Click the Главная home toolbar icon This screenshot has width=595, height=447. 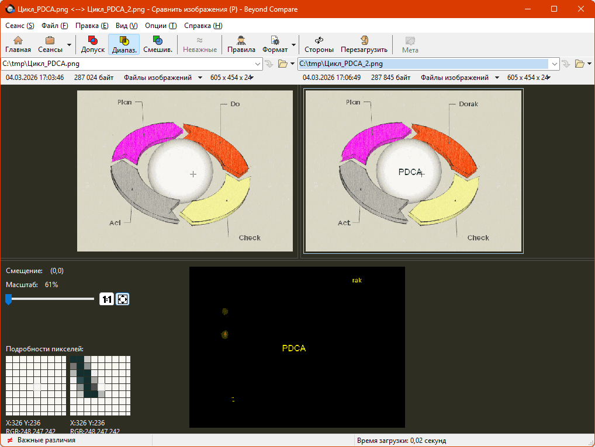pyautogui.click(x=18, y=44)
